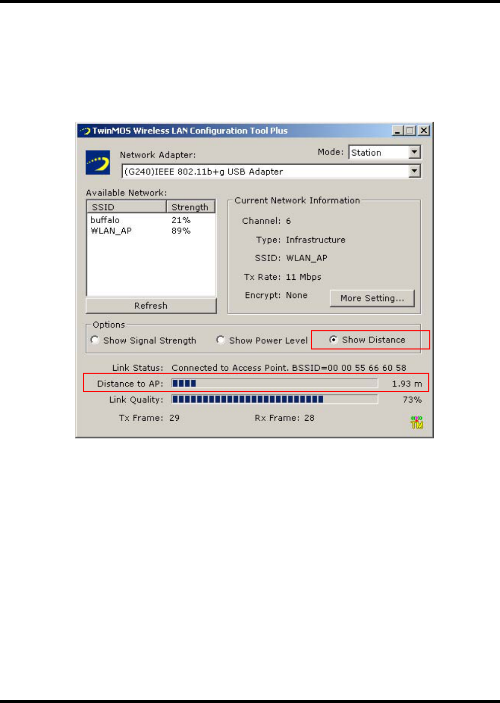Click the 1.93 m distance value
Viewport: 500px width, 703px height.
click(407, 384)
